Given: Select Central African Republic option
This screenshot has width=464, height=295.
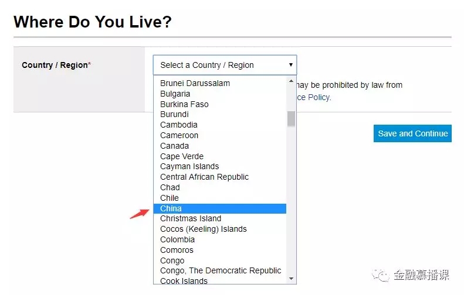Looking at the screenshot, I should (x=204, y=177).
